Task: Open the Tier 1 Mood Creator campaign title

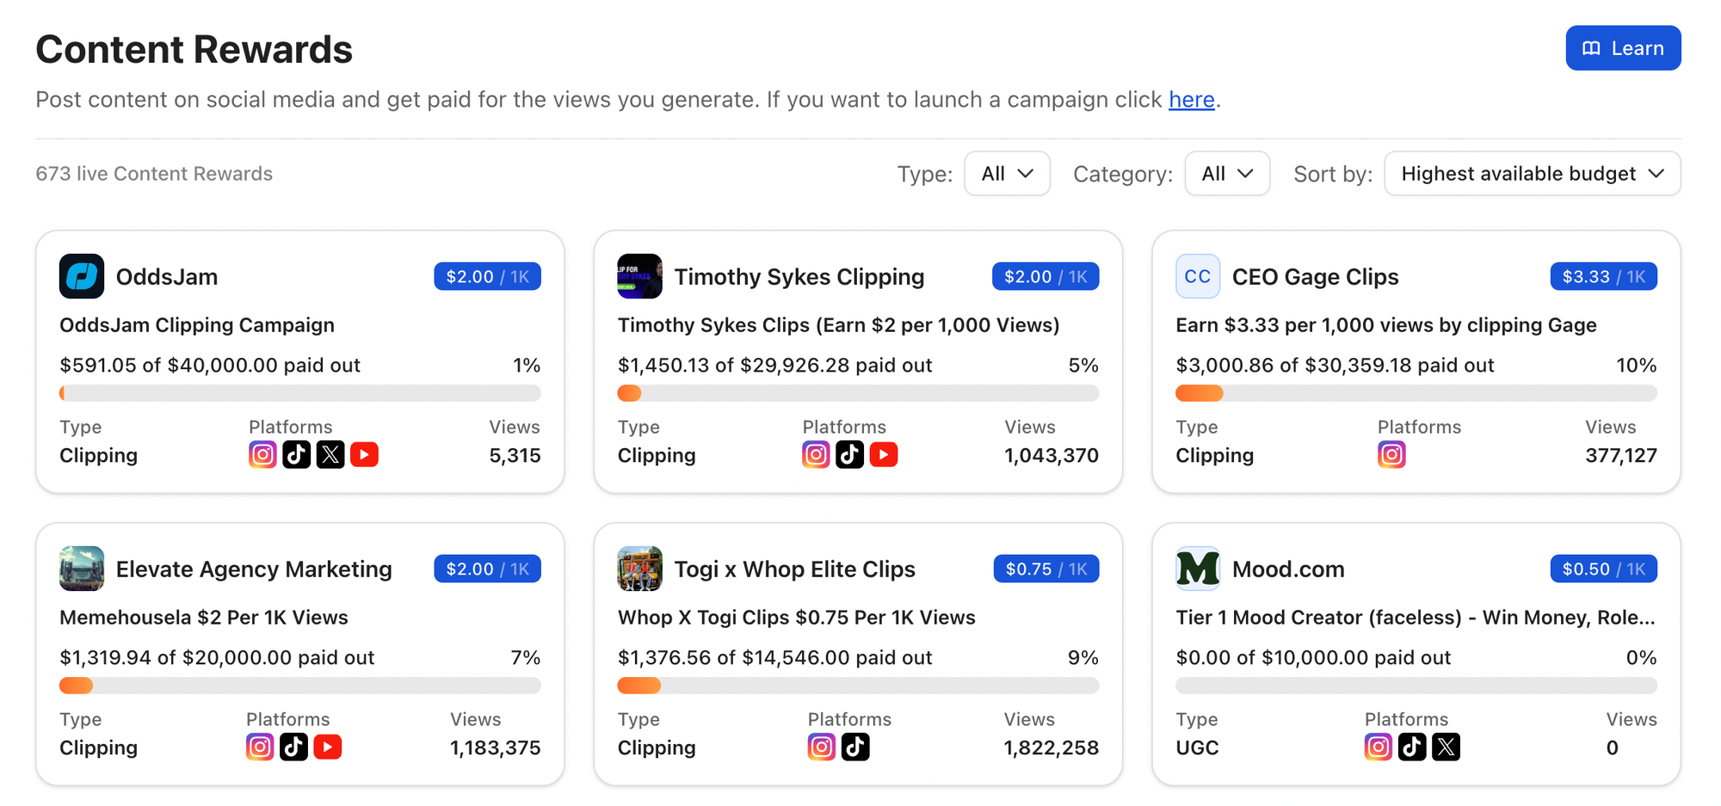Action: 1415,617
